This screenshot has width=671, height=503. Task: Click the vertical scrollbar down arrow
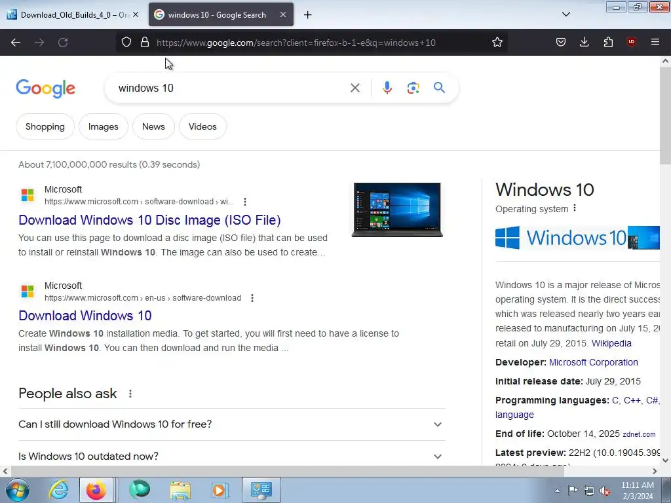pos(665,460)
